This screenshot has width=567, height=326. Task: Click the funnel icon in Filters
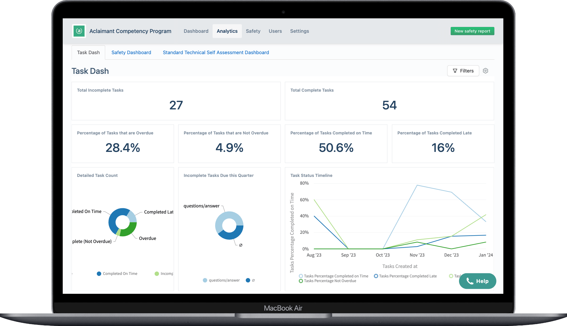click(x=455, y=71)
